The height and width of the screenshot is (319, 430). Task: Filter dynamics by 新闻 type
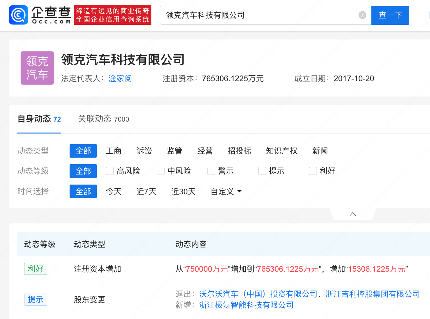[320, 151]
